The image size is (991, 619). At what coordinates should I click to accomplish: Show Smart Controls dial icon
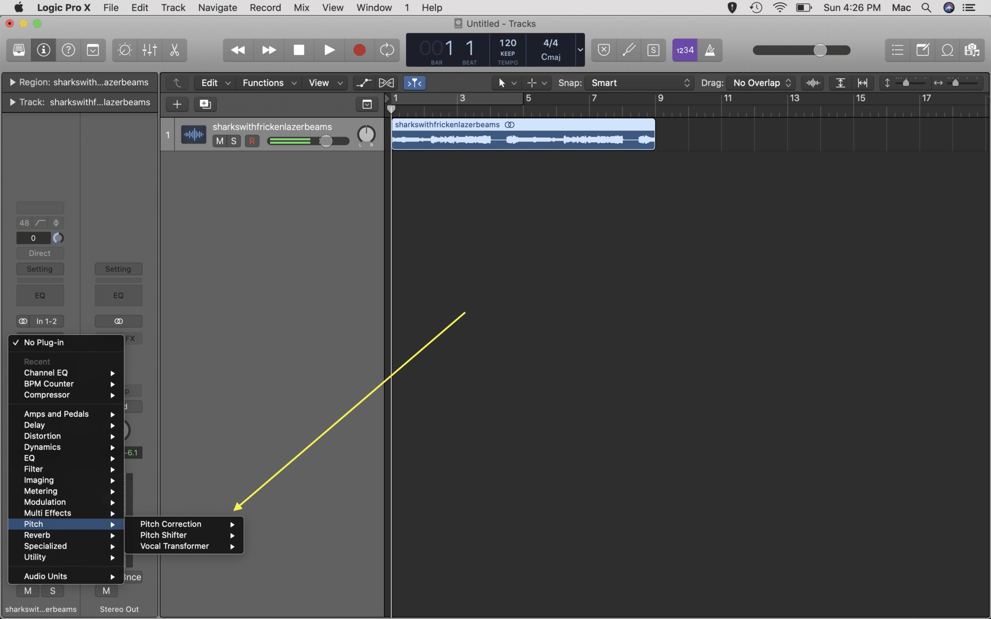click(125, 50)
